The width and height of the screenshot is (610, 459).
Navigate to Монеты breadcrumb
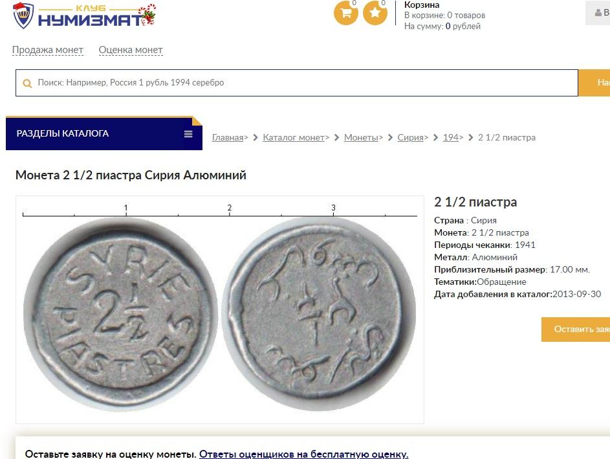pyautogui.click(x=361, y=137)
